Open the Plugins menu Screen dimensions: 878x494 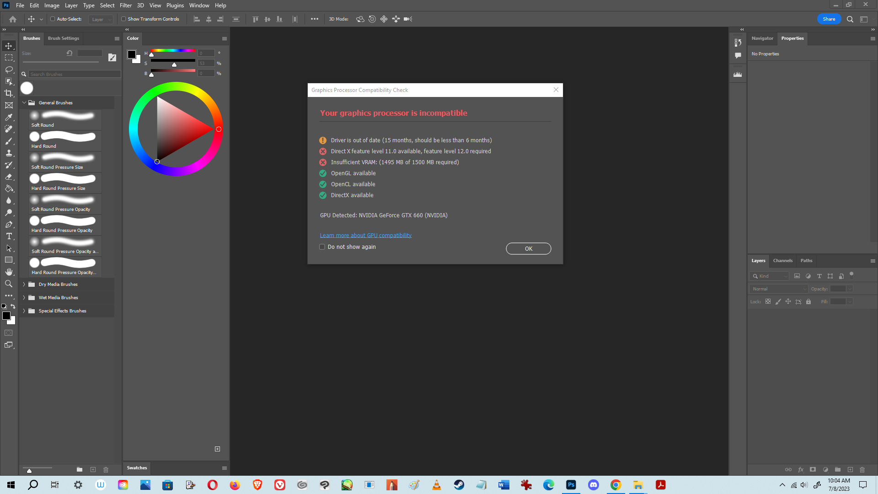(x=175, y=5)
